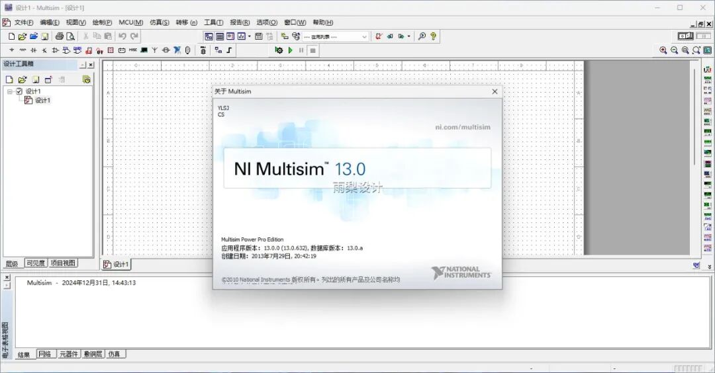Screen dimensions: 715x373
Task: Select the 仿真 tab in spreadsheet view
Action: click(115, 354)
